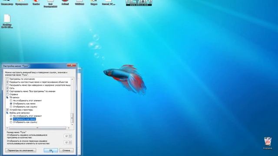Confirm settings with the ОК button

point(51,150)
